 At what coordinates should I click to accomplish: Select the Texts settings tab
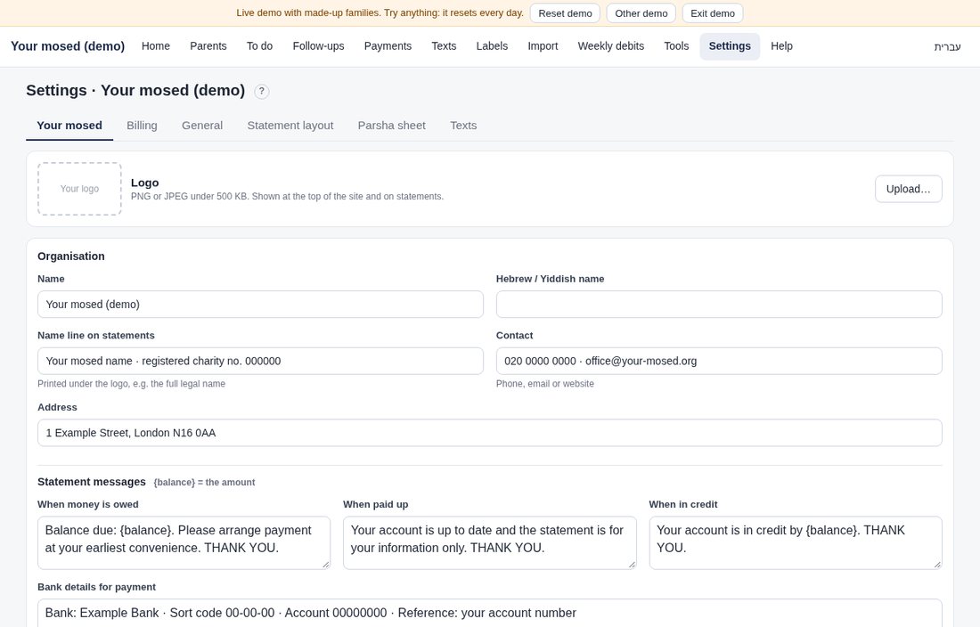pos(463,126)
